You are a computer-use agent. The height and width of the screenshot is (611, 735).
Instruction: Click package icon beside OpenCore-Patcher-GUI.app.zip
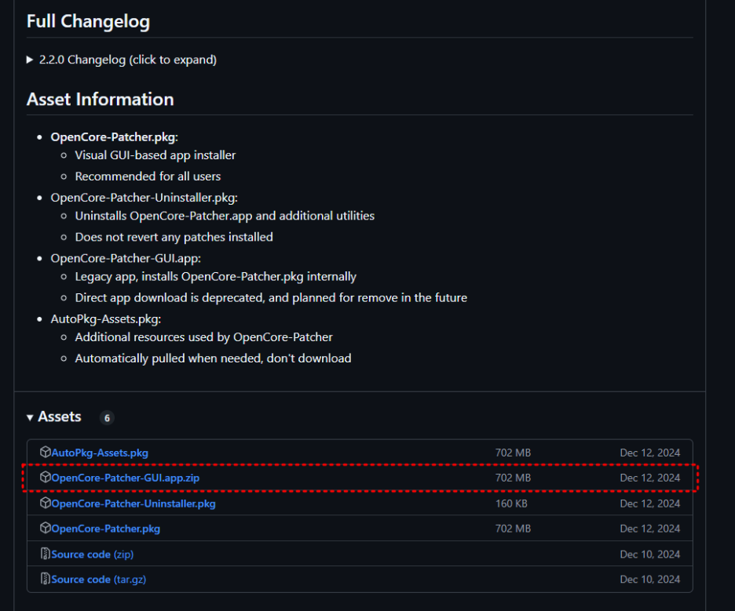click(46, 477)
